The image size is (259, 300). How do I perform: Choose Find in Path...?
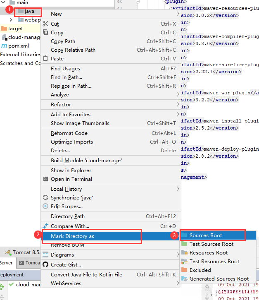(111, 77)
